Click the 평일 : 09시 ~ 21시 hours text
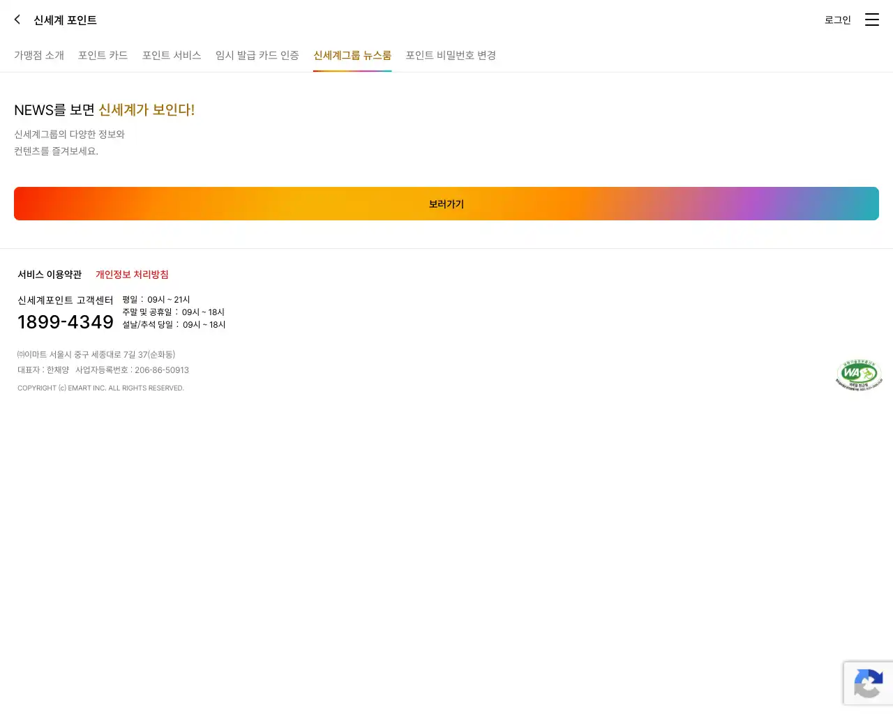 click(156, 300)
